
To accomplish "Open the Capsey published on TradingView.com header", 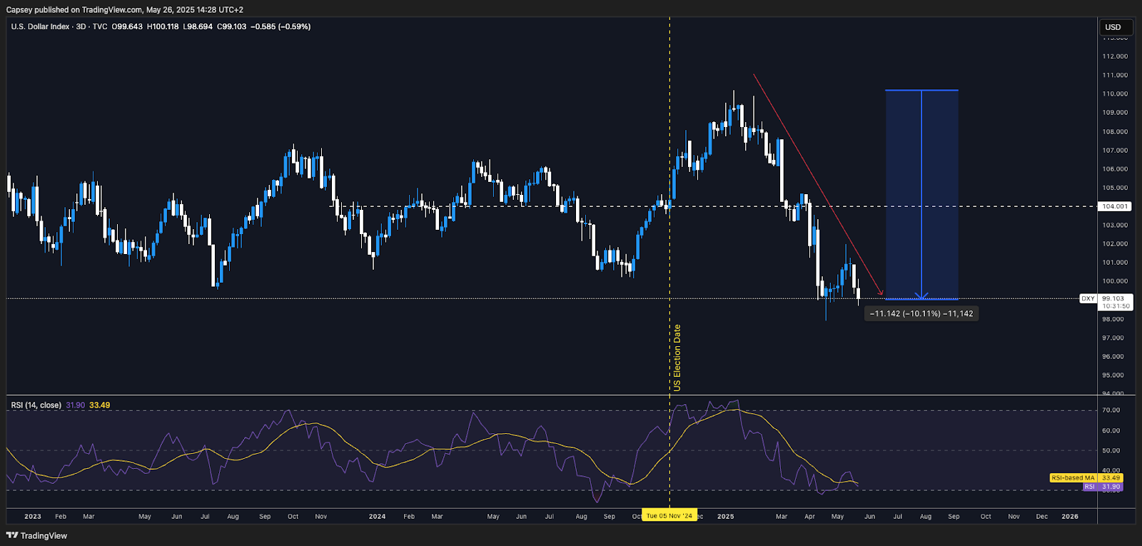I will click(124, 10).
